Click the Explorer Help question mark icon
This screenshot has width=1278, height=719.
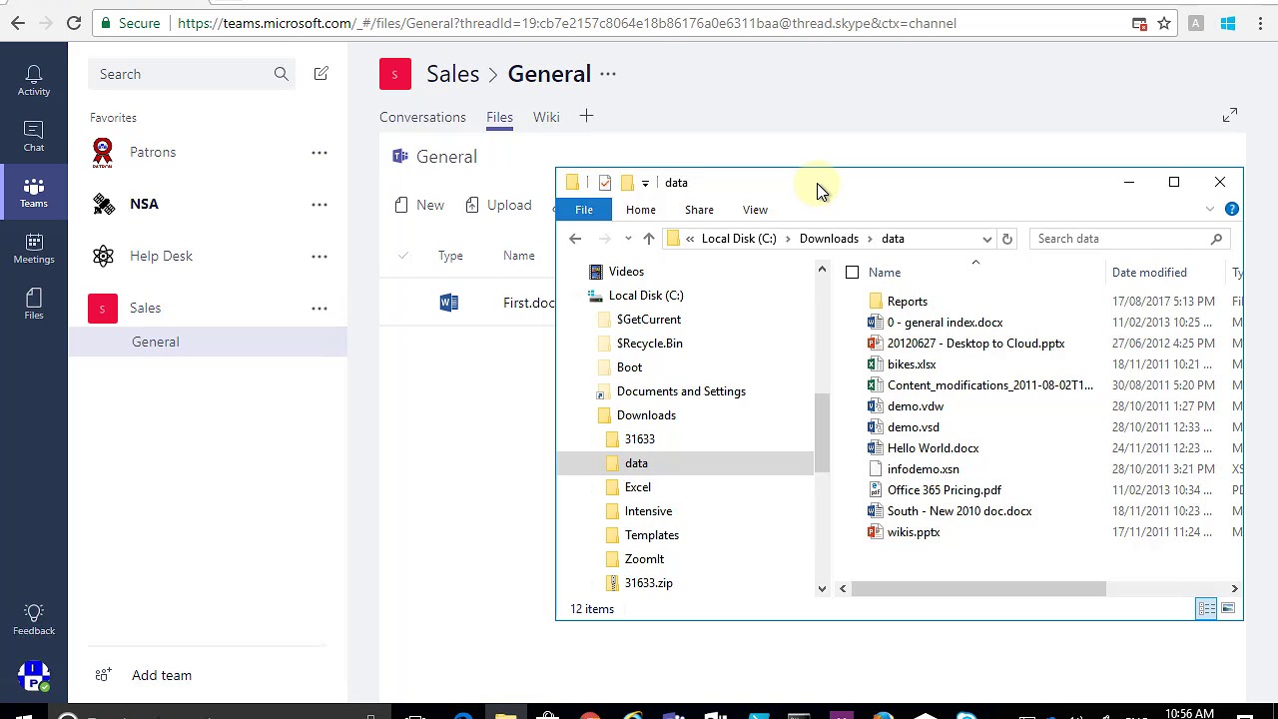coord(1231,209)
